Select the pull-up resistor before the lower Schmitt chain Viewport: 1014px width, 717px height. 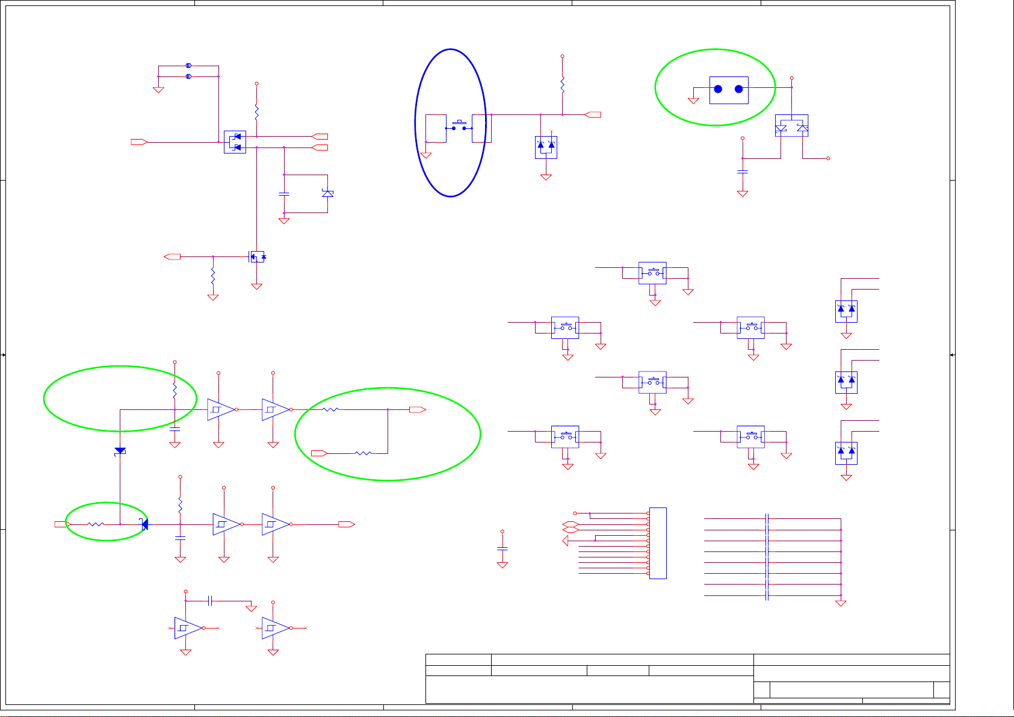[x=180, y=505]
